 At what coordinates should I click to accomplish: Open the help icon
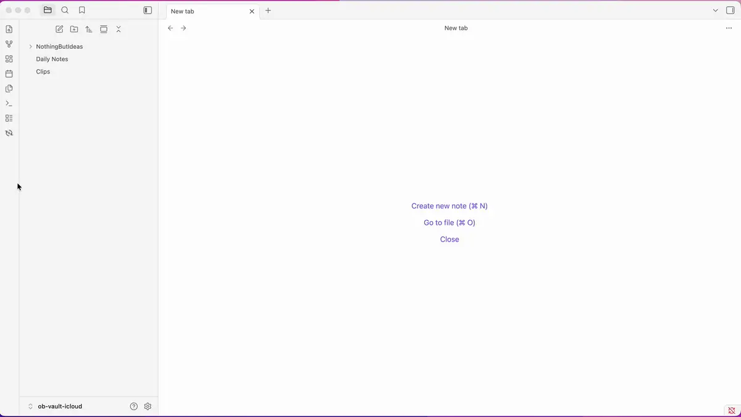click(134, 406)
